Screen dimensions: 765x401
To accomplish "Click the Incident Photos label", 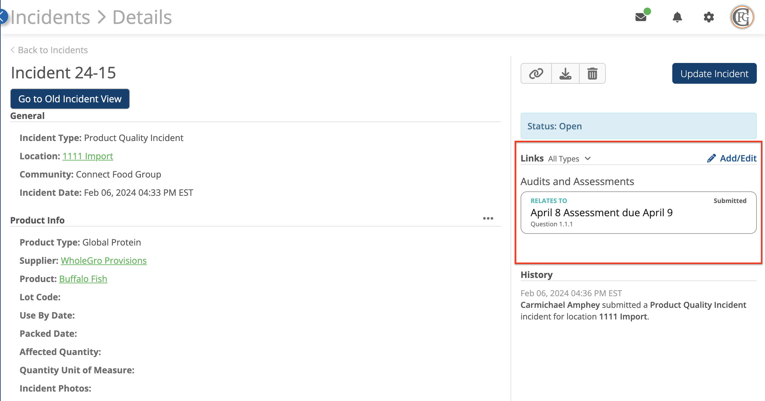I will [55, 388].
